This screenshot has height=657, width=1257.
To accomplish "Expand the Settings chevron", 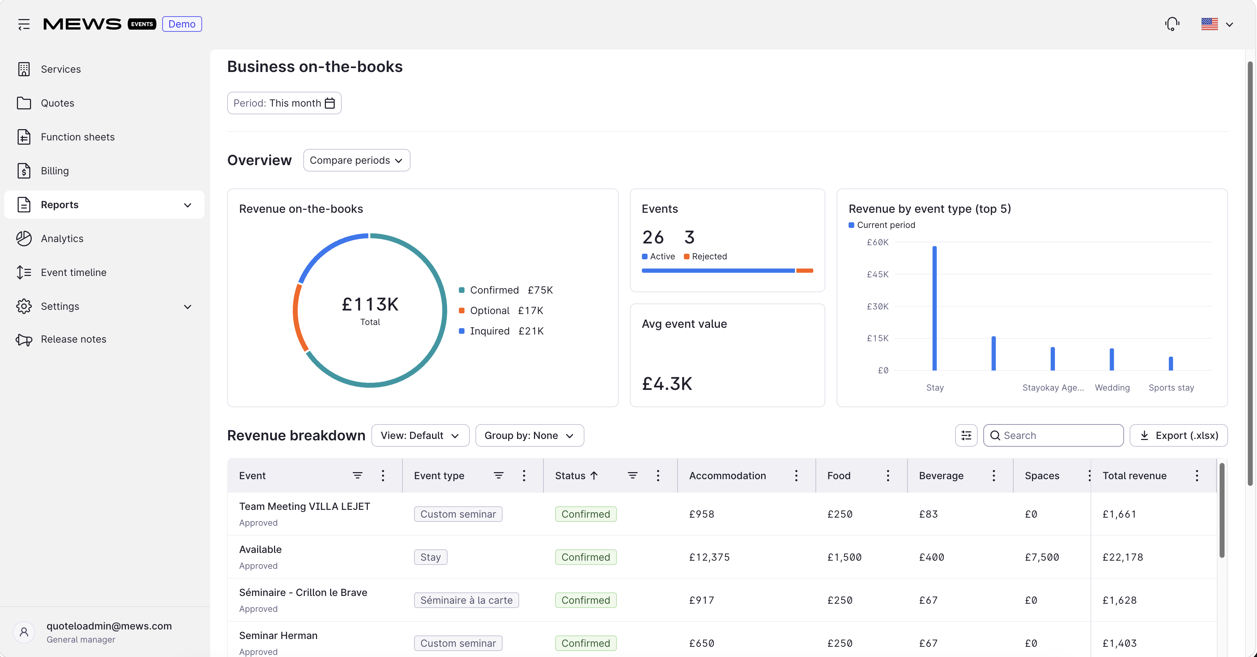I will point(187,307).
